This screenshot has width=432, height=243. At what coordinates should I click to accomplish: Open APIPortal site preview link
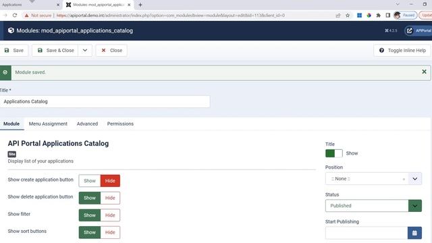418,30
